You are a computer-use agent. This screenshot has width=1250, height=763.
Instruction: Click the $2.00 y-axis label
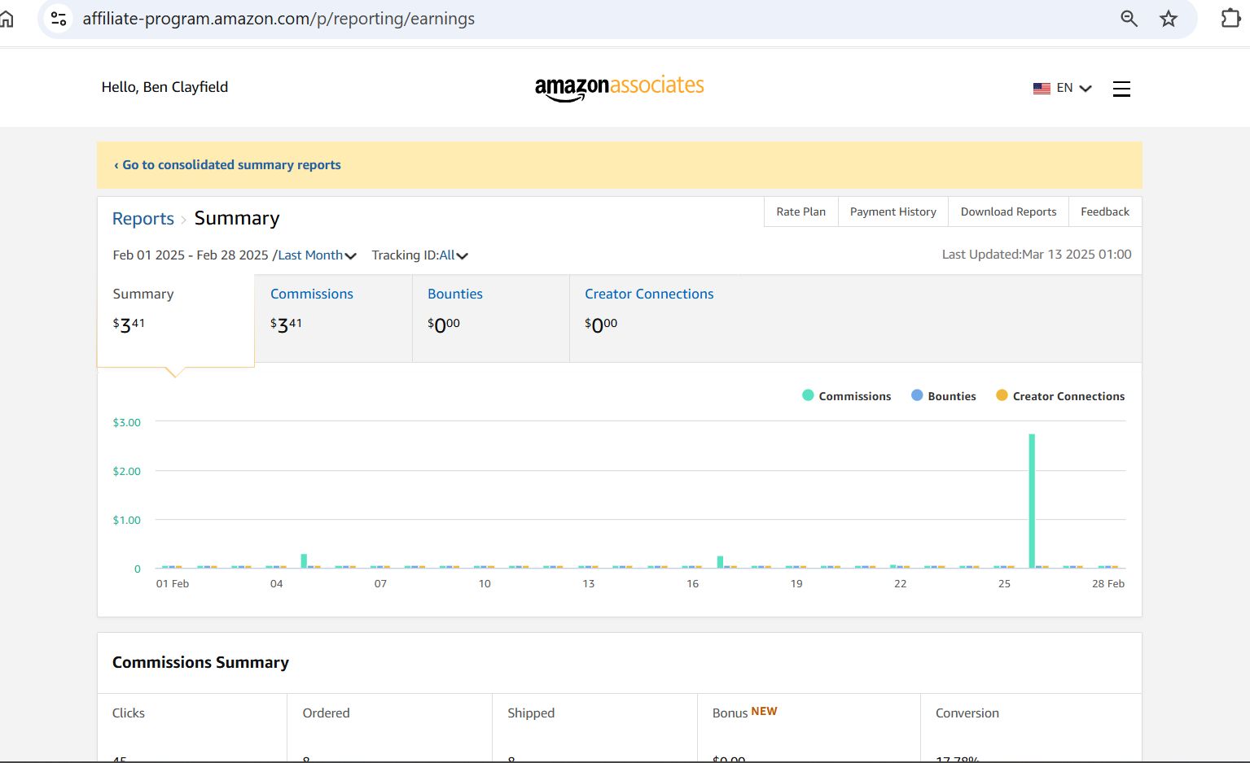(x=126, y=471)
